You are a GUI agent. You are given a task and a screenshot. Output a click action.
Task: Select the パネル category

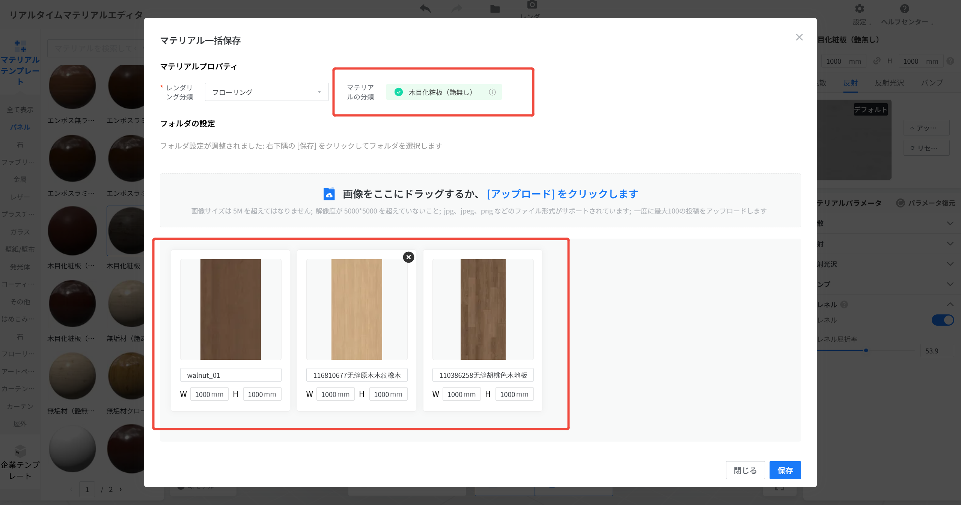20,127
